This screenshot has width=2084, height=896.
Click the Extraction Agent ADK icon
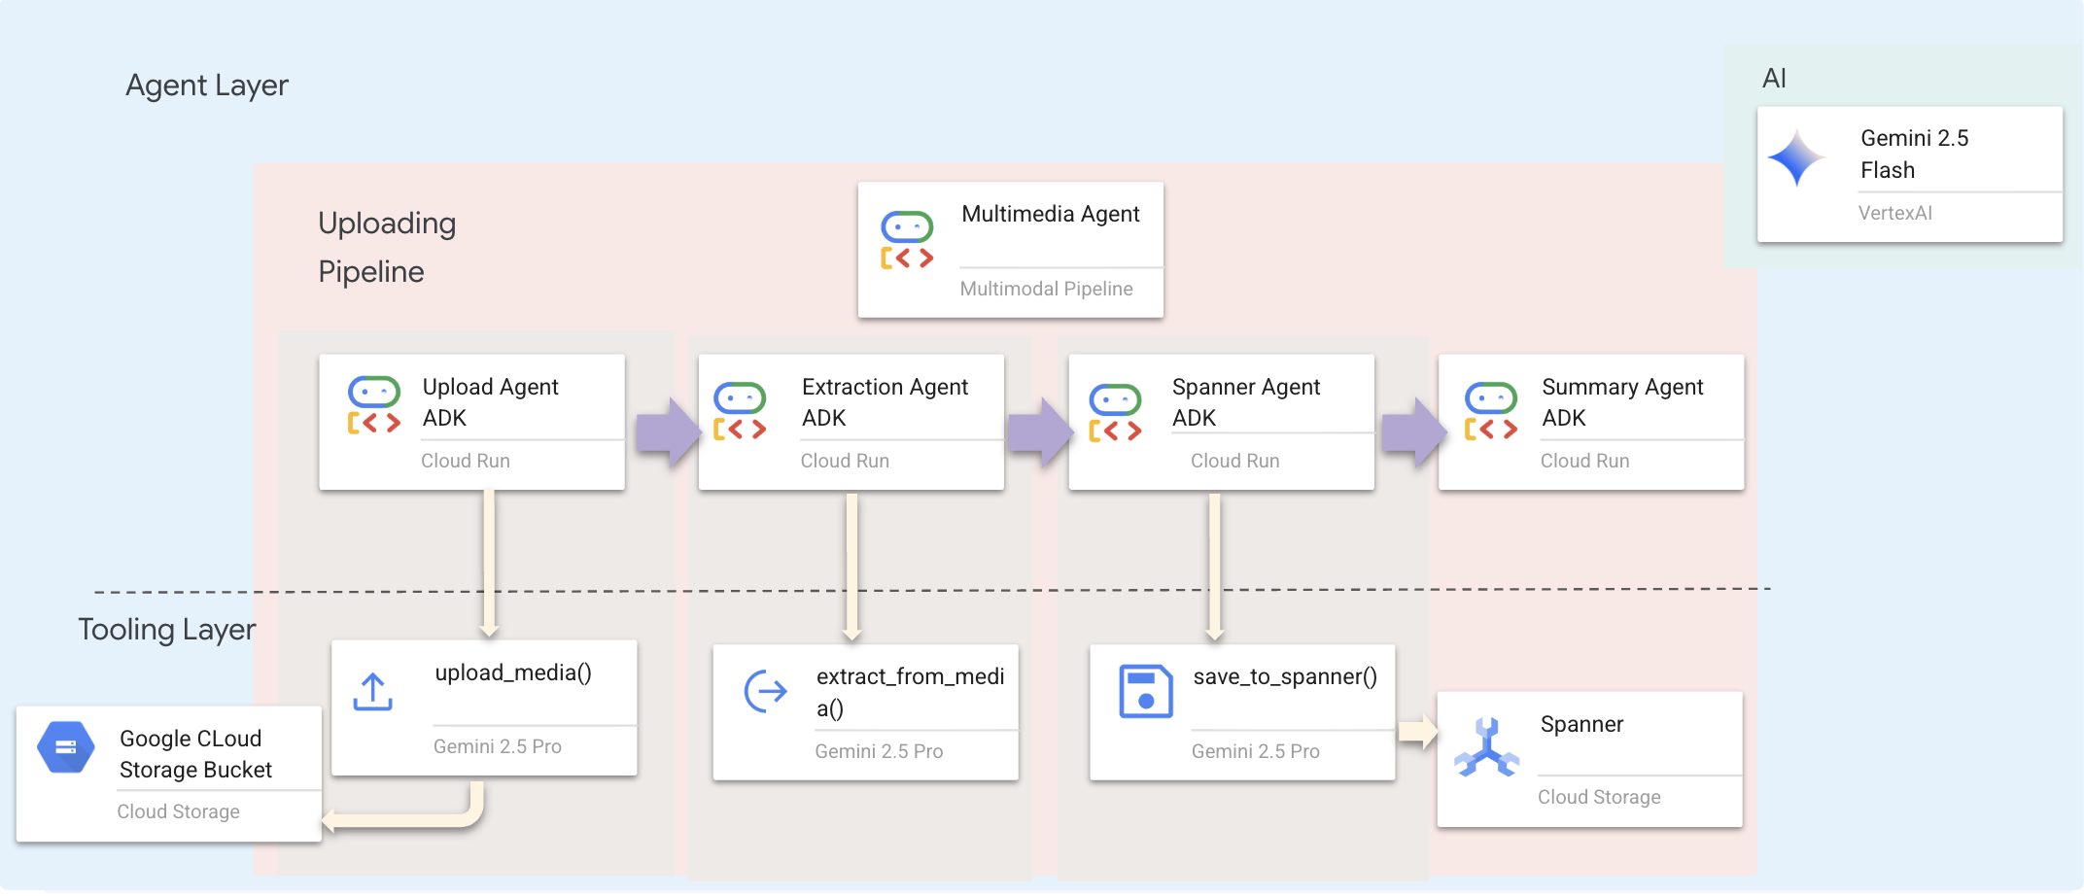[x=740, y=412]
